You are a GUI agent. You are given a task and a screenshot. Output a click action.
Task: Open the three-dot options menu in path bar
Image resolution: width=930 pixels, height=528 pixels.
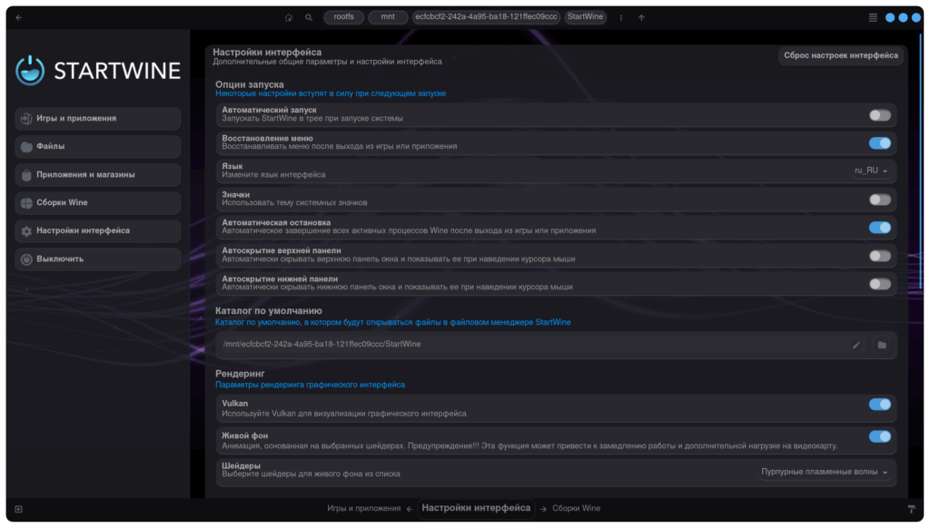621,18
